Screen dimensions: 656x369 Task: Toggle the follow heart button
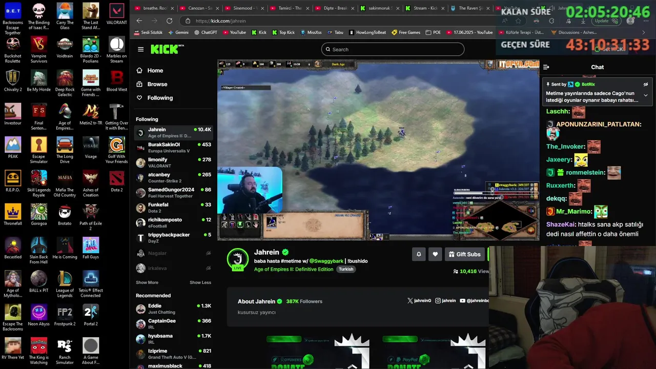point(435,254)
